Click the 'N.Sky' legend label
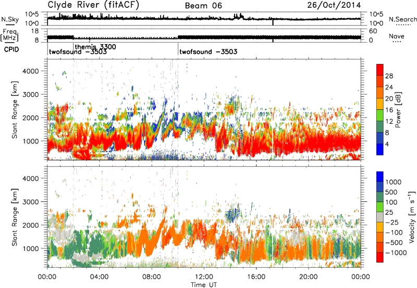This screenshot has width=417, height=288. pyautogui.click(x=10, y=19)
